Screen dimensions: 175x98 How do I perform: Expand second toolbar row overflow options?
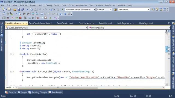[x=72, y=14]
